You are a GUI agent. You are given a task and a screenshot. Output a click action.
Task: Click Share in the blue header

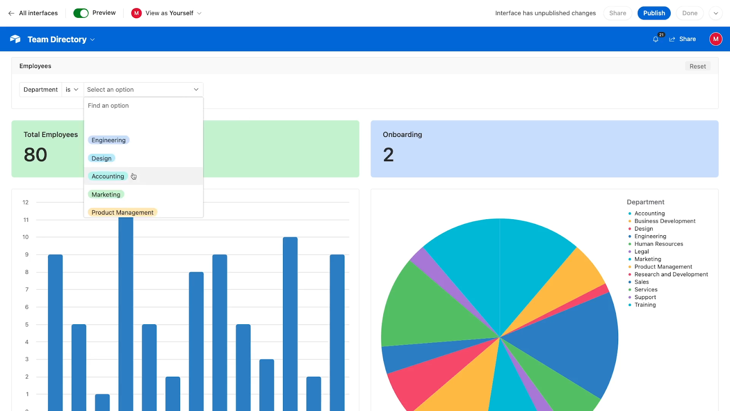pos(683,39)
